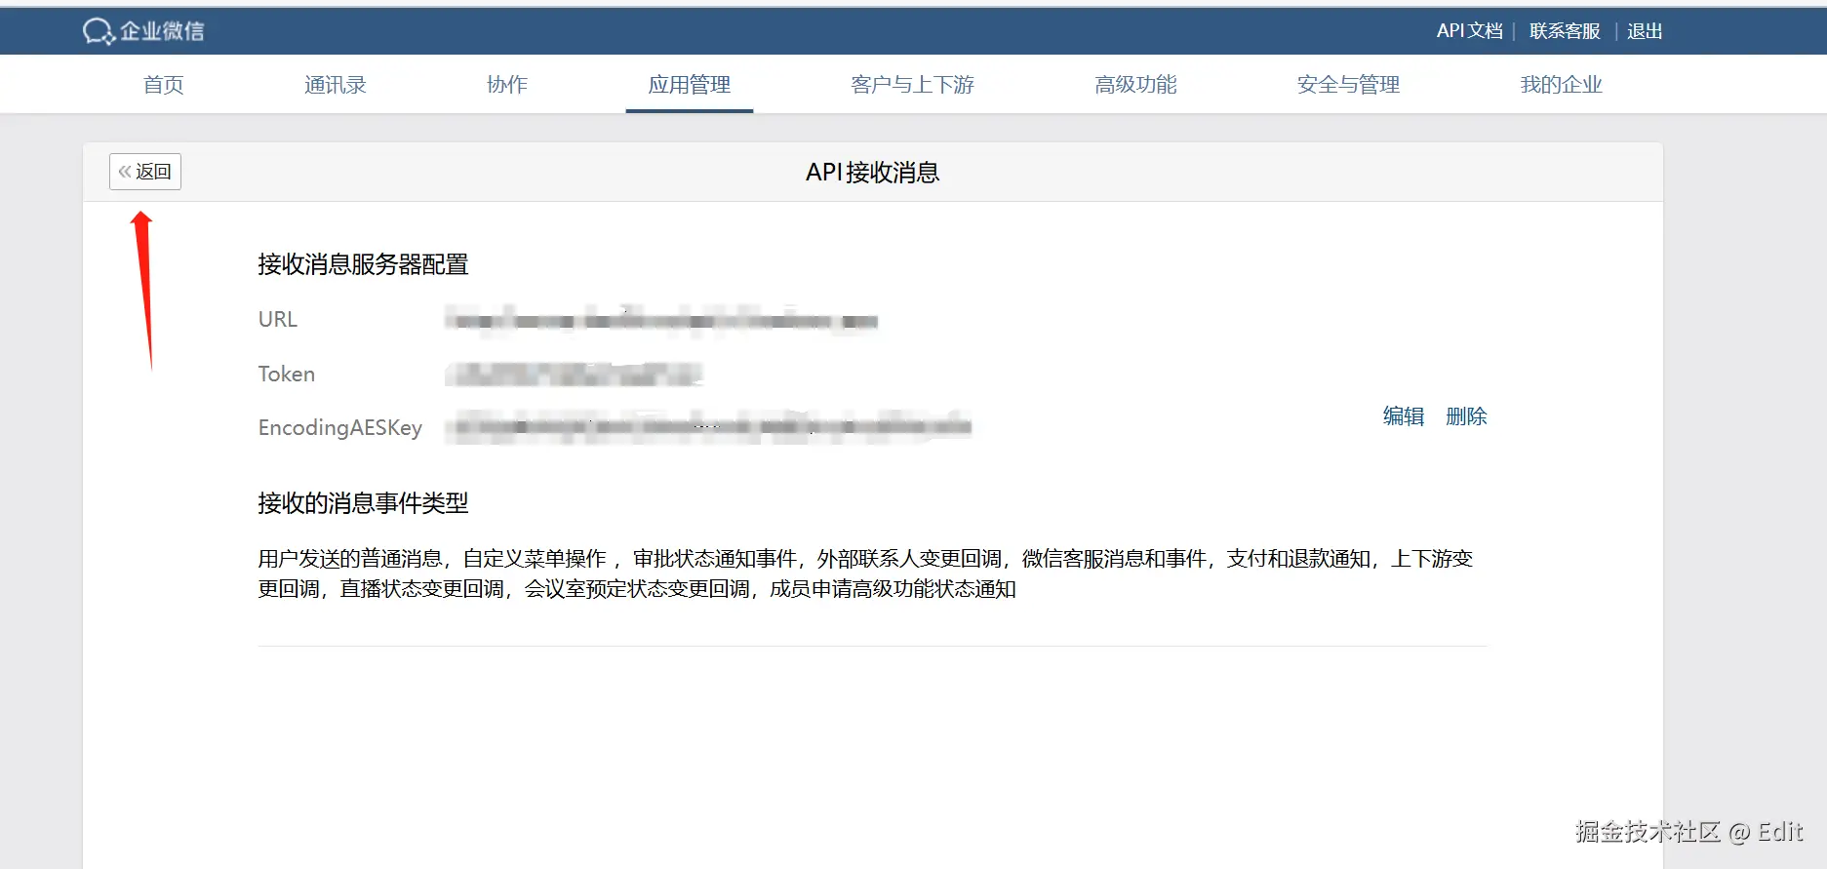The height and width of the screenshot is (869, 1827).
Task: Go back with the 返回 button
Action: click(145, 172)
